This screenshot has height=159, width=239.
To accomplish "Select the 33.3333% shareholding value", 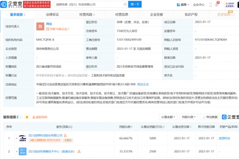I will click(x=126, y=152).
